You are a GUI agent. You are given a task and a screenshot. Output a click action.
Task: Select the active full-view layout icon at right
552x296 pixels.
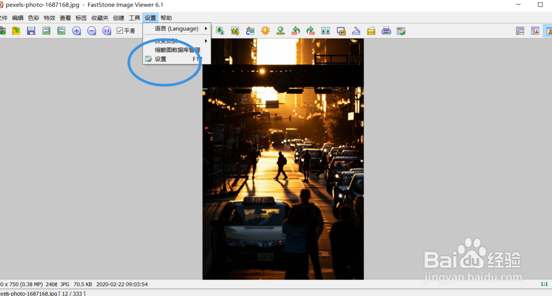[548, 31]
